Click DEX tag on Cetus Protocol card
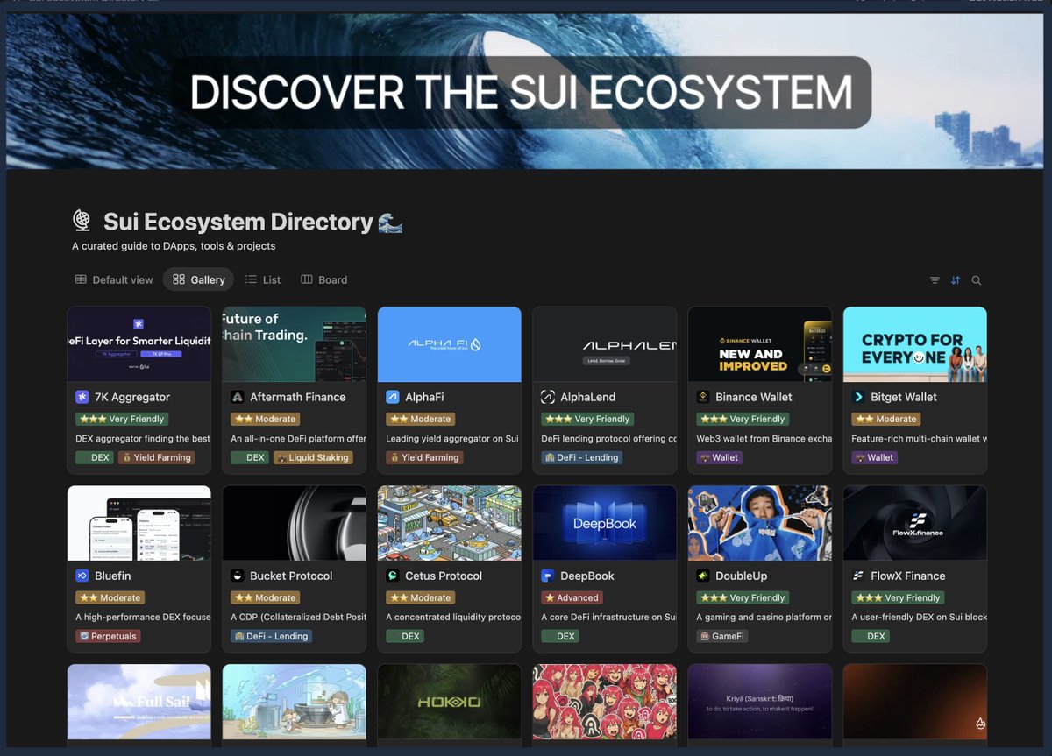Screen dimensions: 1052x756 point(405,636)
